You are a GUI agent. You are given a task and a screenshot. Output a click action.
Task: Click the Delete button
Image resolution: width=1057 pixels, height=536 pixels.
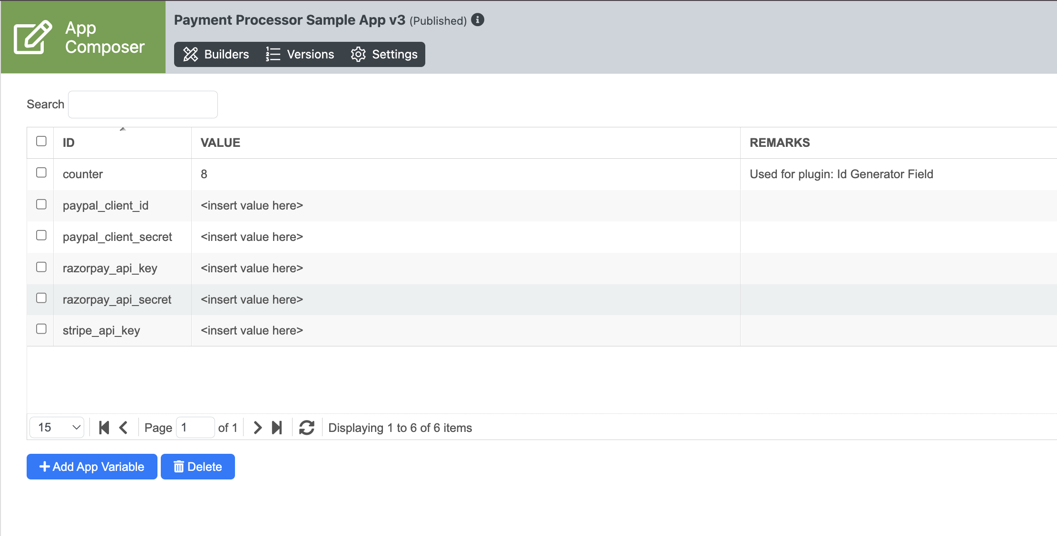198,467
